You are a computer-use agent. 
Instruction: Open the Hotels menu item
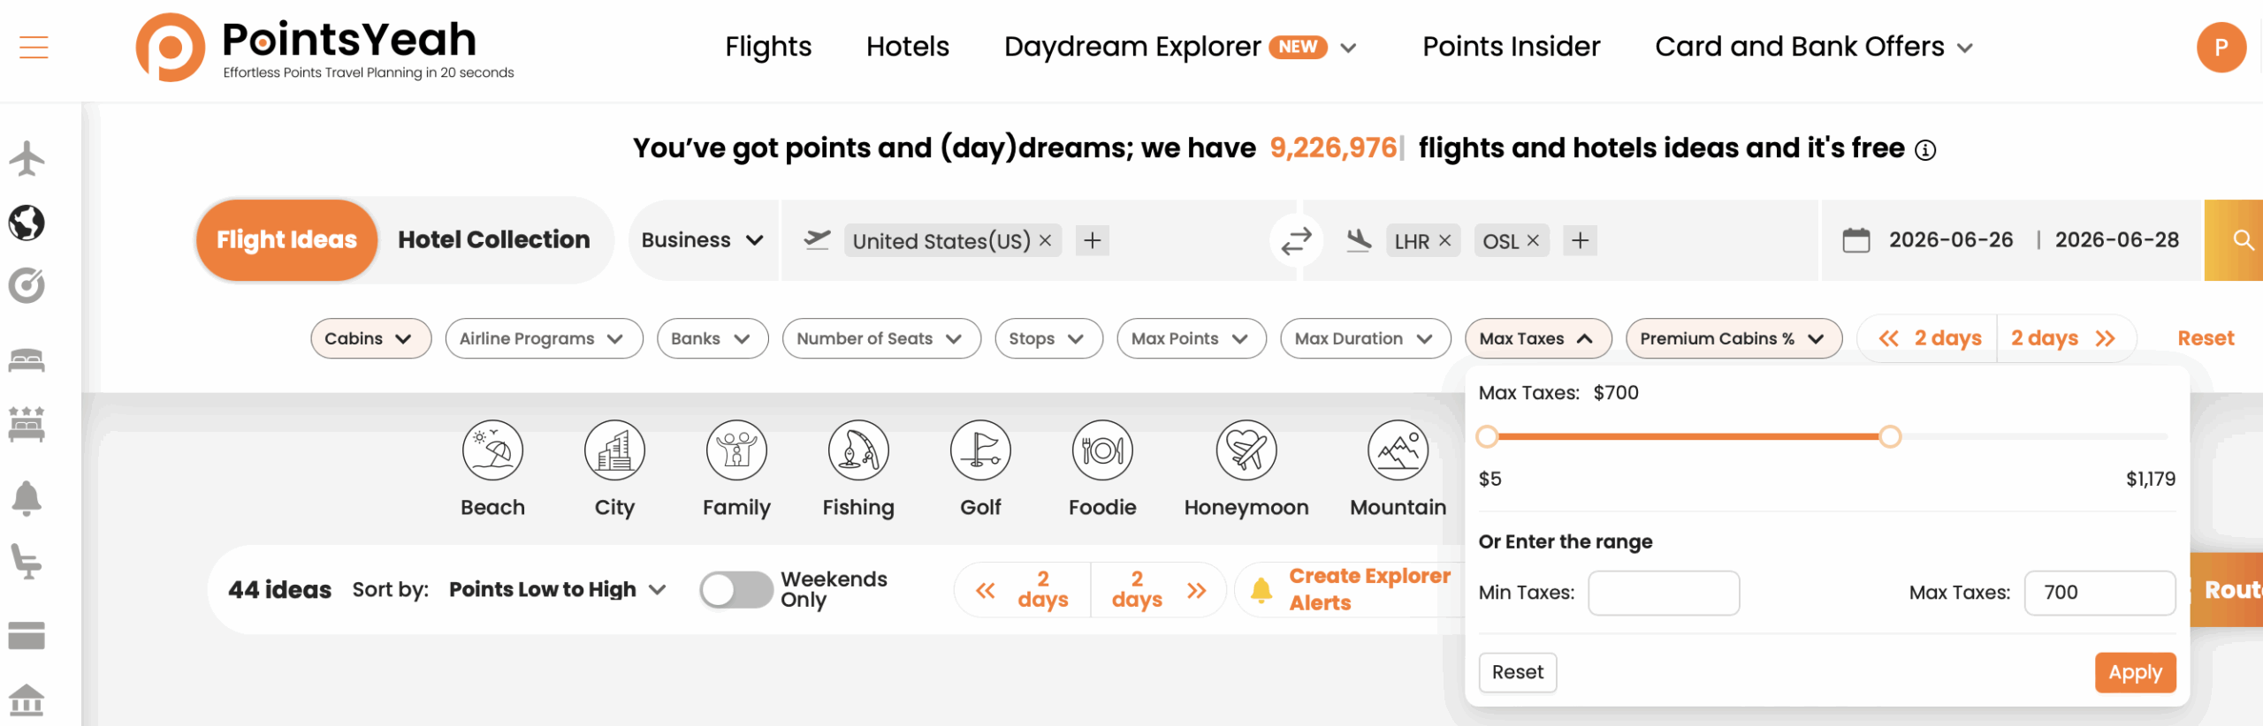pyautogui.click(x=907, y=47)
